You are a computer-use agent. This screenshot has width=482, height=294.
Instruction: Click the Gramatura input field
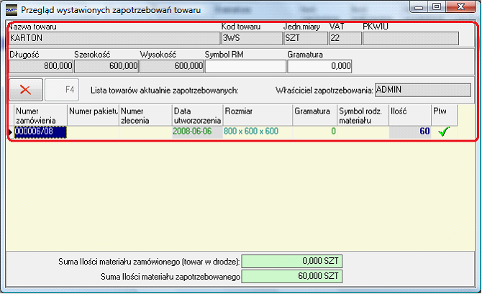click(319, 66)
